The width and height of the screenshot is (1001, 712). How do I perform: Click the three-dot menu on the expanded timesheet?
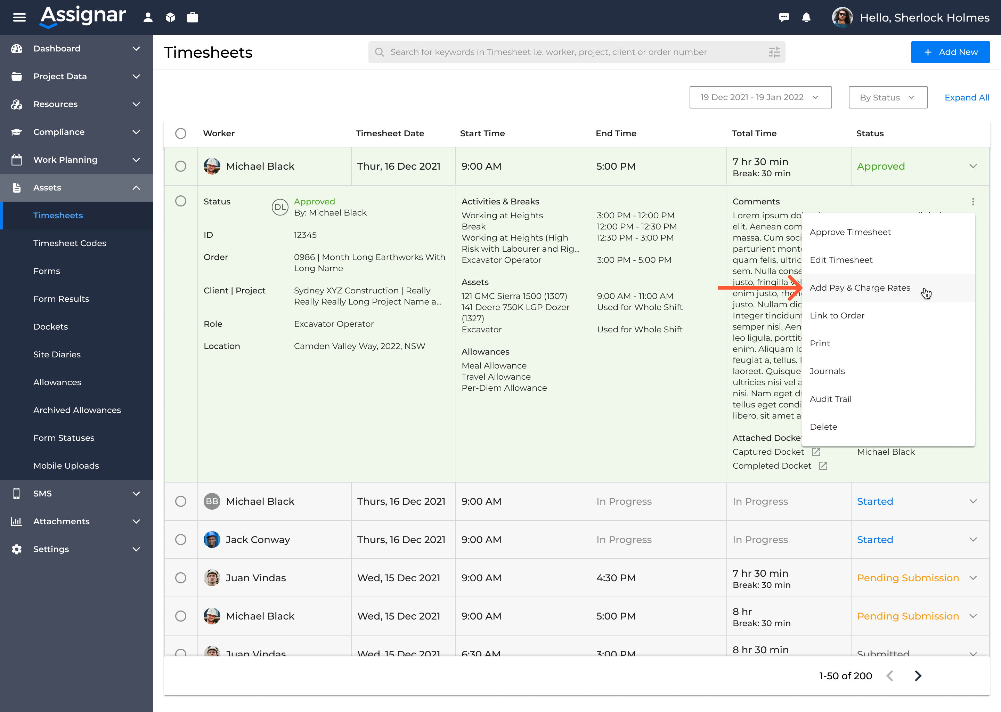tap(974, 201)
